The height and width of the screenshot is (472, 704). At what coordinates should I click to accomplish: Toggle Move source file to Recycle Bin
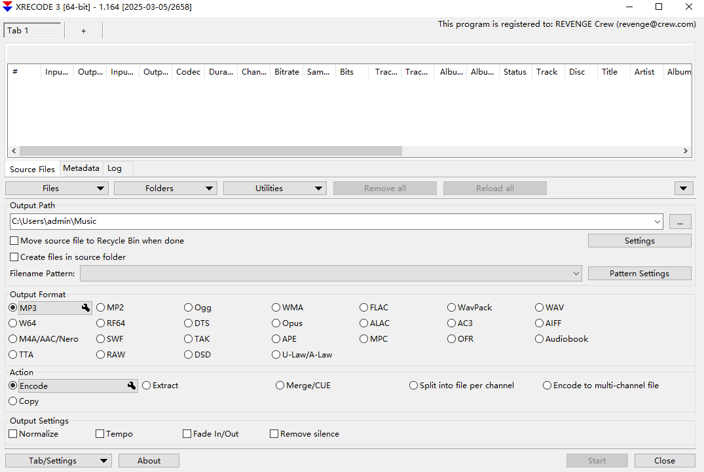click(x=14, y=241)
